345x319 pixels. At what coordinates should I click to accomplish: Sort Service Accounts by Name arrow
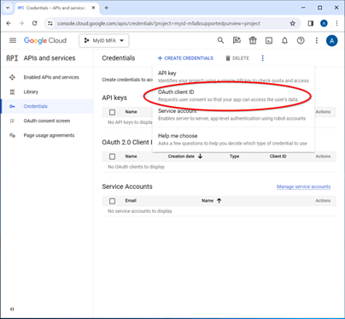(219, 201)
